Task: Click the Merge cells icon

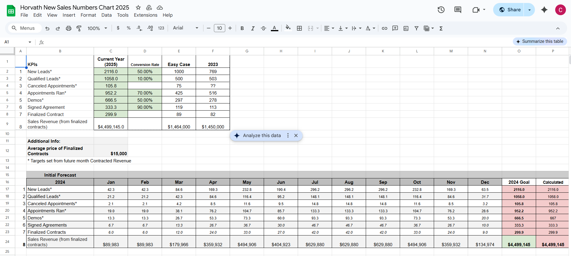Action: pyautogui.click(x=311, y=28)
